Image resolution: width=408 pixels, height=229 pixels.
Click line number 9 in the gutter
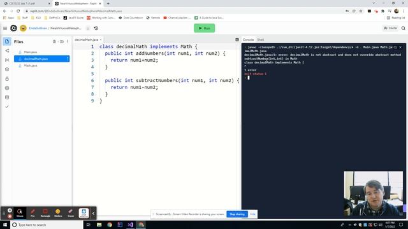tap(92, 101)
